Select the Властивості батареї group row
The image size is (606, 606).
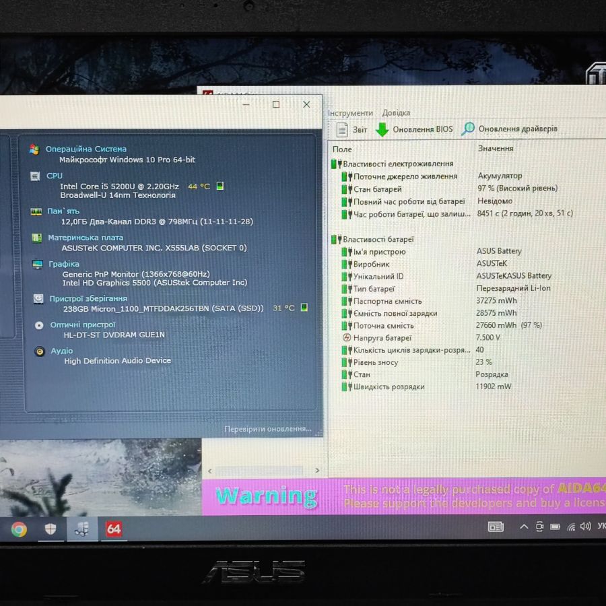point(372,240)
